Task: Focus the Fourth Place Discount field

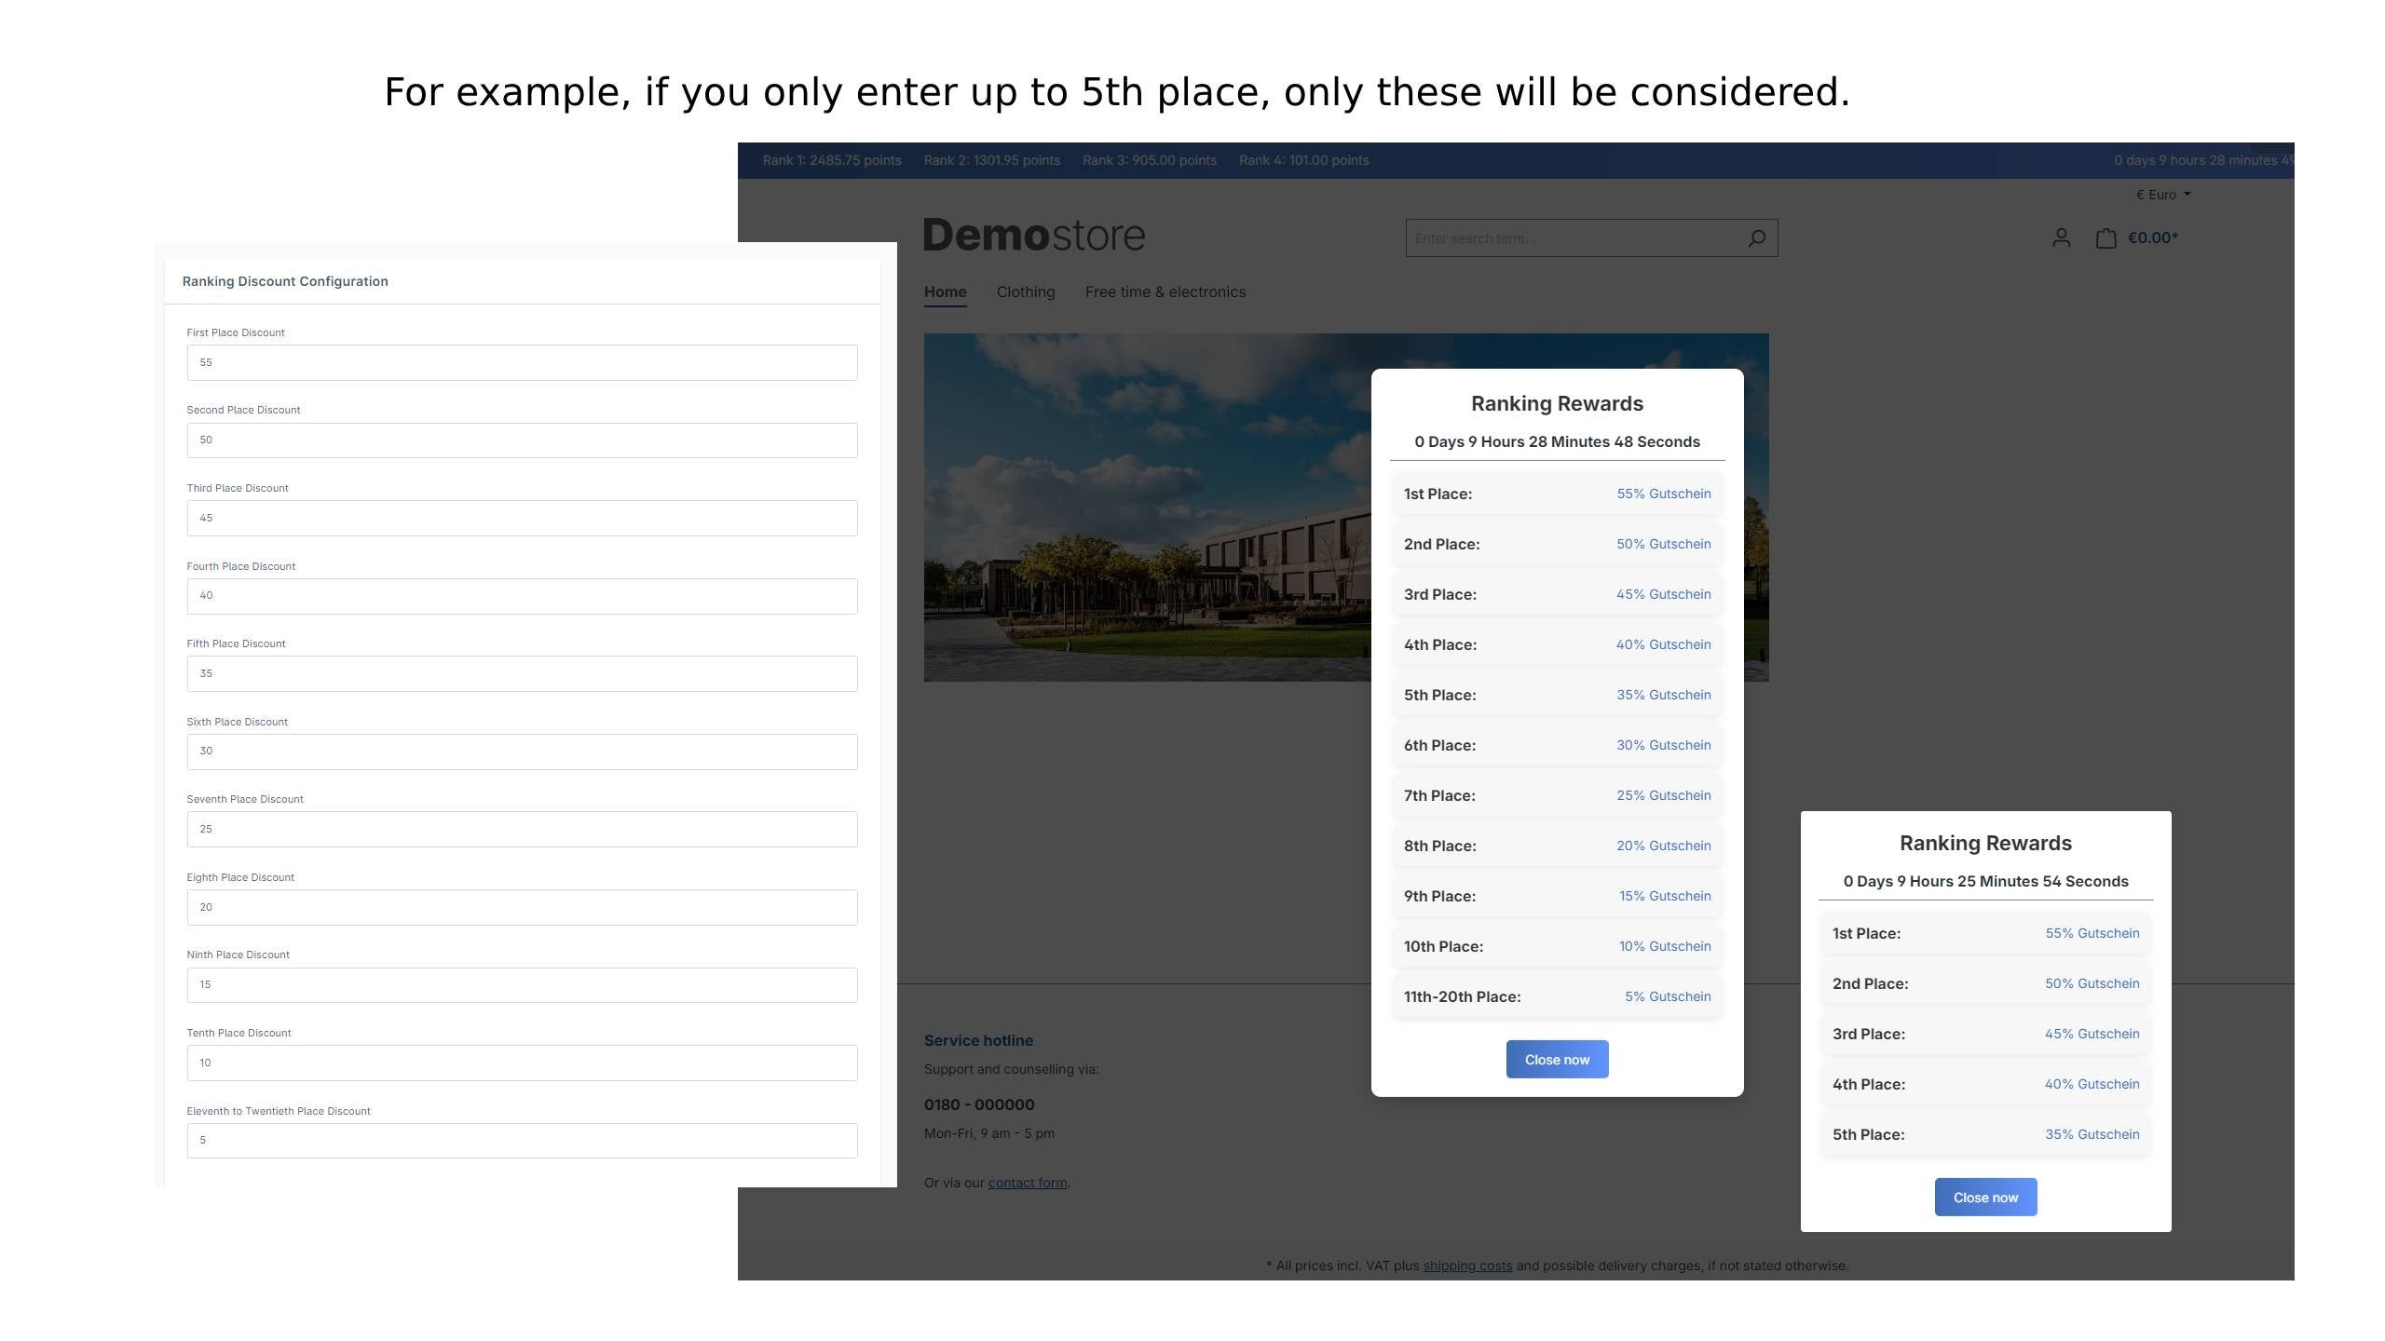Action: point(522,596)
